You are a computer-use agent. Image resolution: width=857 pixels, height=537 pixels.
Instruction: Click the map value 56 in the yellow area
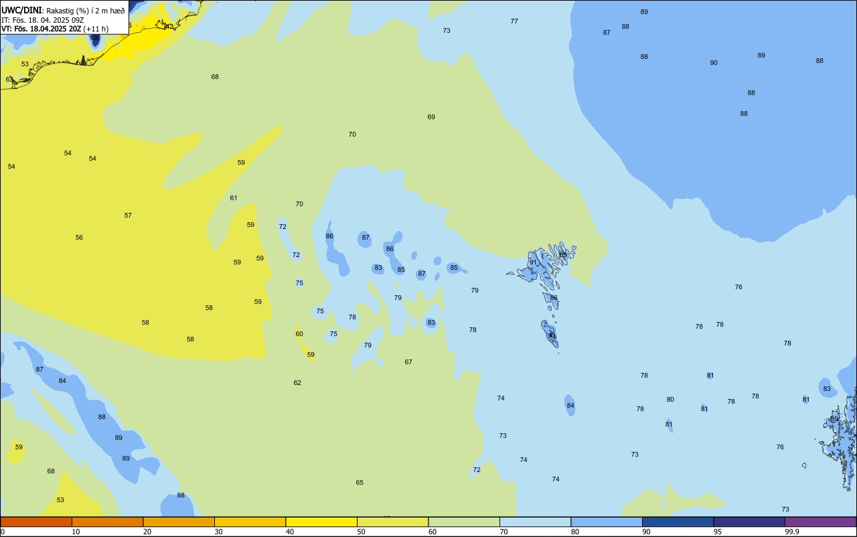79,238
